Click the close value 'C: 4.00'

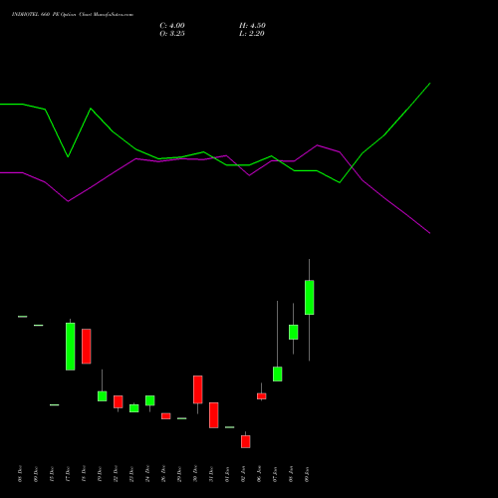point(172,26)
